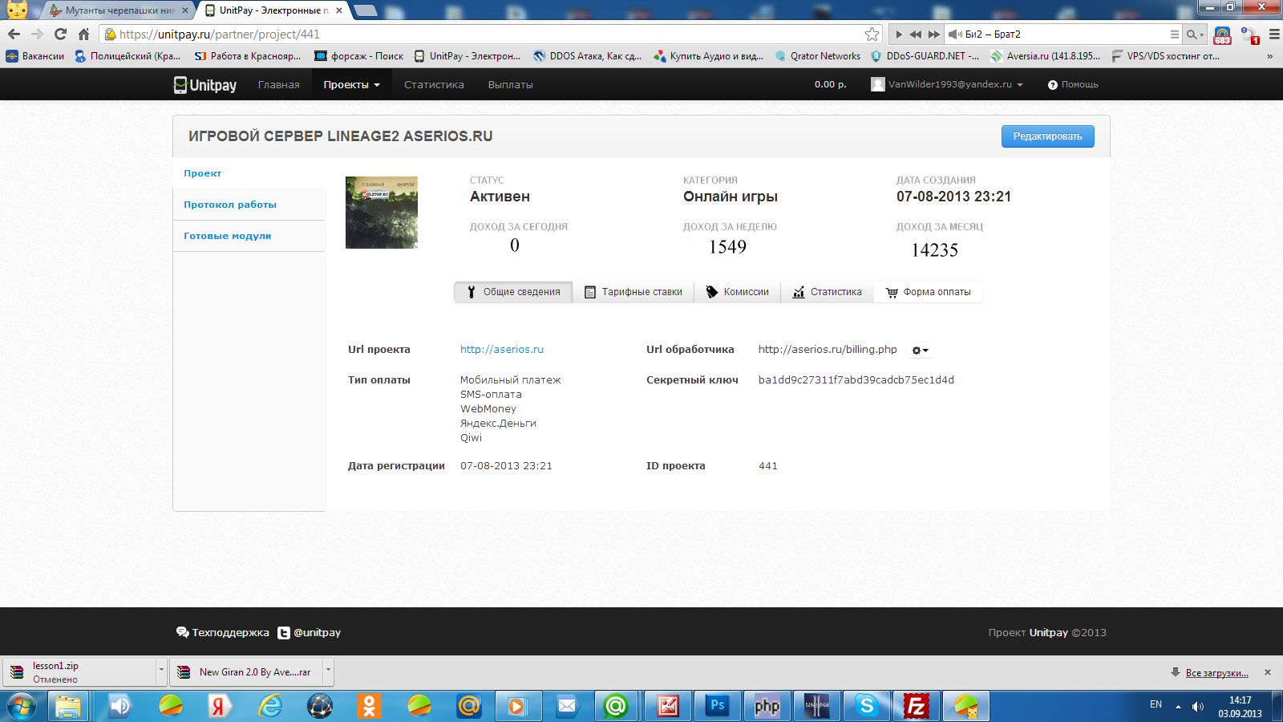Image resolution: width=1283 pixels, height=722 pixels.
Task: Bookmark the page with the star icon
Action: pyautogui.click(x=872, y=34)
